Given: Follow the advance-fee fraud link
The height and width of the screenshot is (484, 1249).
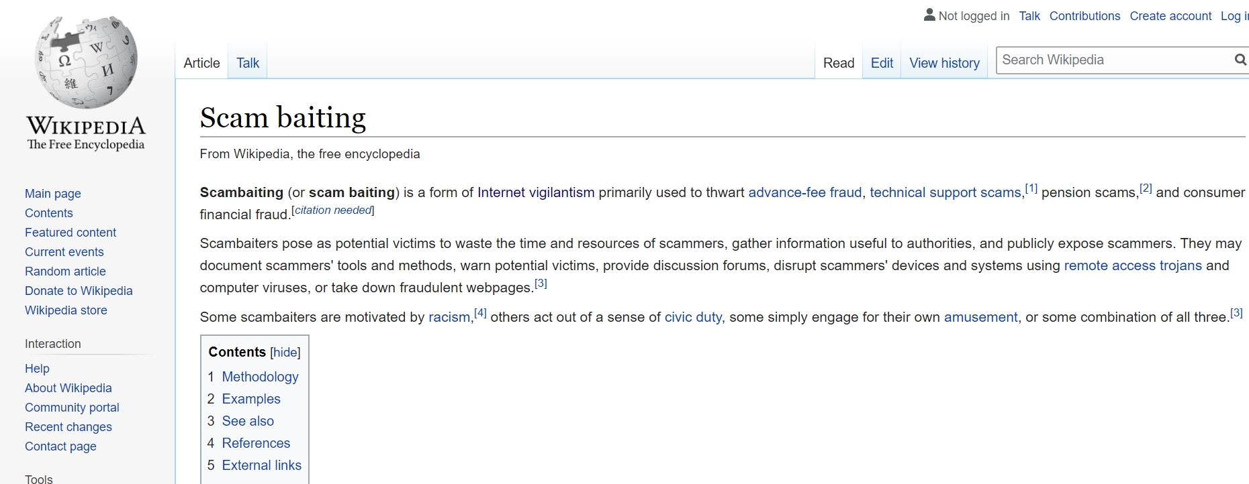Looking at the screenshot, I should (x=804, y=193).
